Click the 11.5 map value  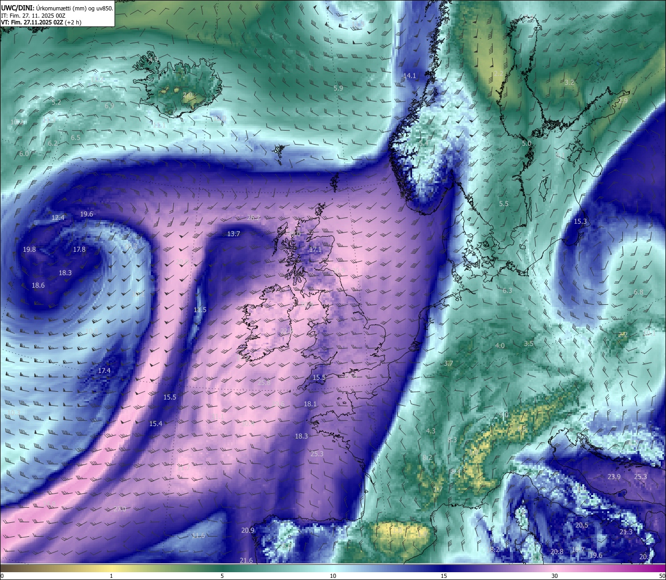pyautogui.click(x=200, y=310)
